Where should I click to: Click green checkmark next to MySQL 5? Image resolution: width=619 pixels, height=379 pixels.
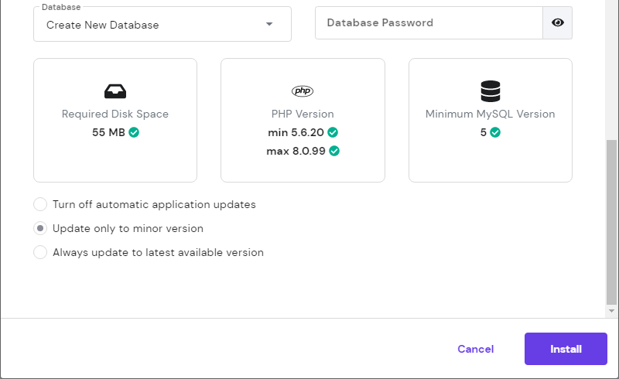click(x=495, y=132)
